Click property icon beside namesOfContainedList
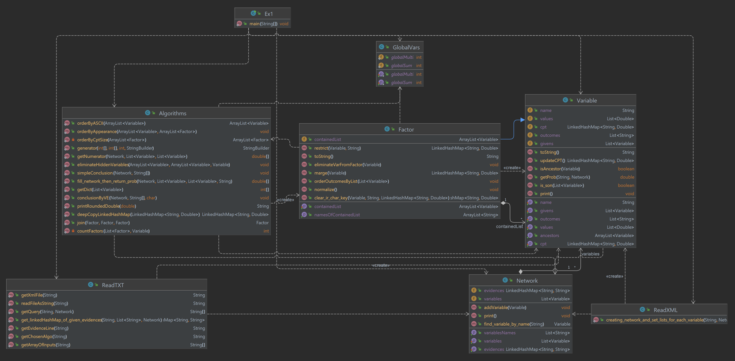Viewport: 735px width, 361px height. tap(304, 215)
